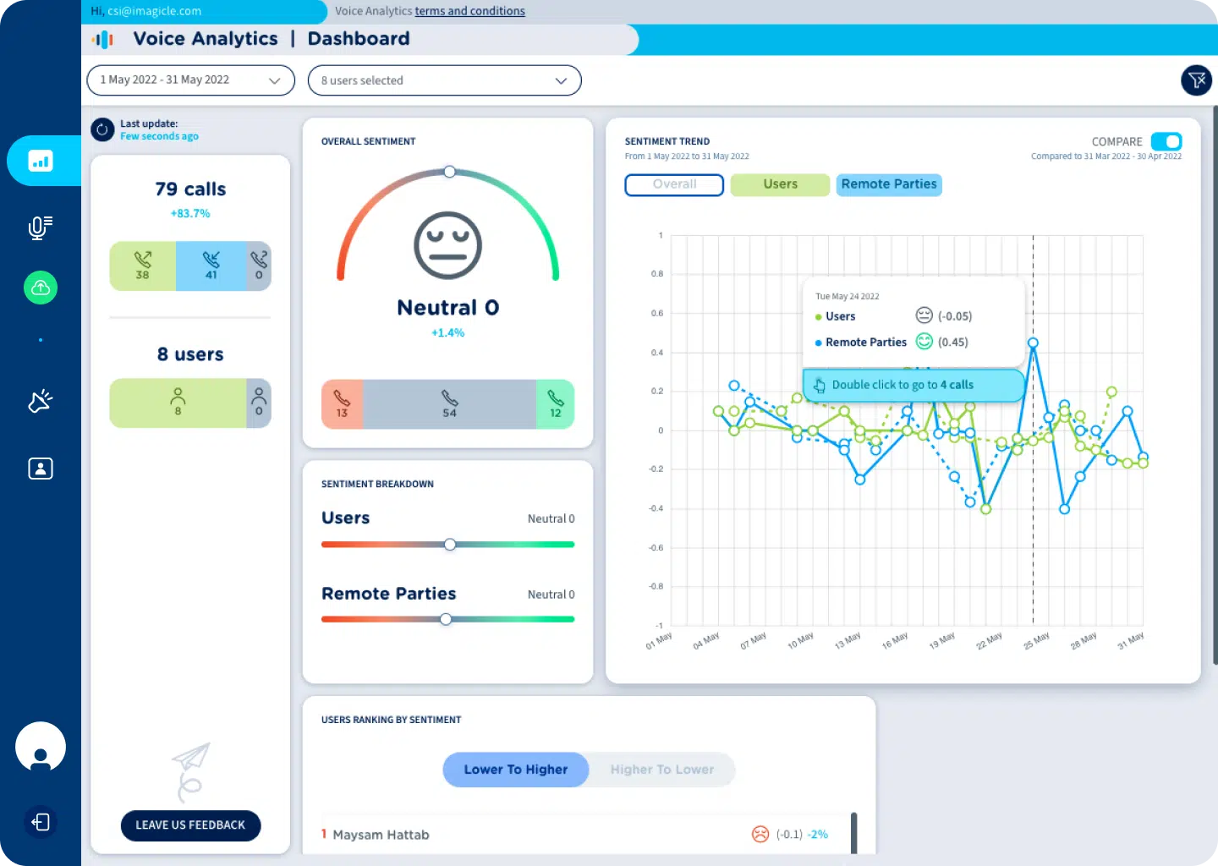Open the contact card sidebar icon

click(x=41, y=469)
